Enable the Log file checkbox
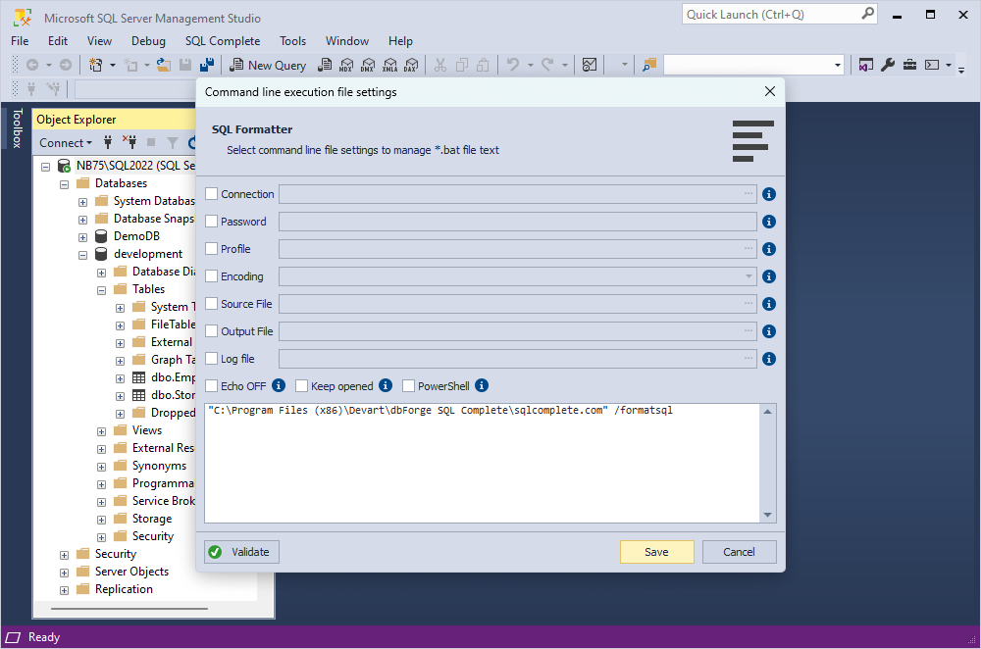 click(x=212, y=358)
